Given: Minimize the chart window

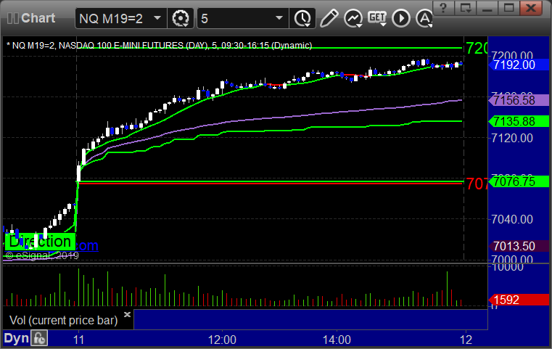Looking at the screenshot, I should (x=487, y=8).
